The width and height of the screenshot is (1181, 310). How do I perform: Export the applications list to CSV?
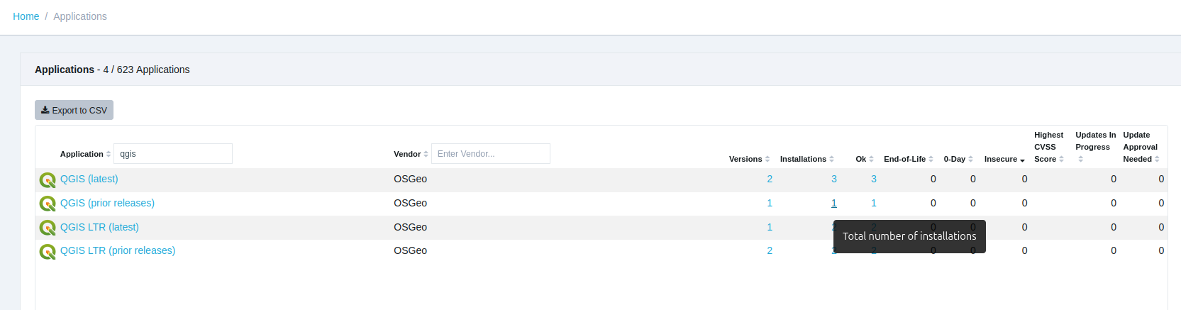[74, 110]
